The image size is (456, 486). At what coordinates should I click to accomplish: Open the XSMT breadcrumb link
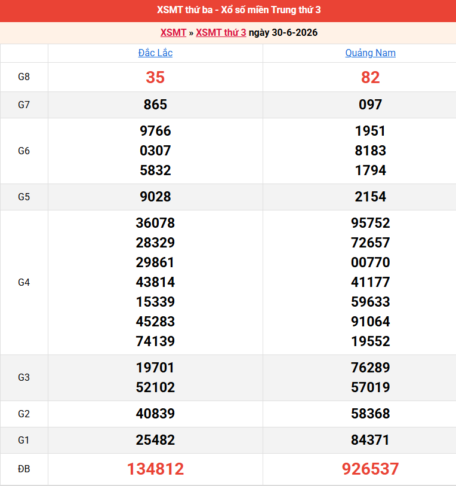173,32
